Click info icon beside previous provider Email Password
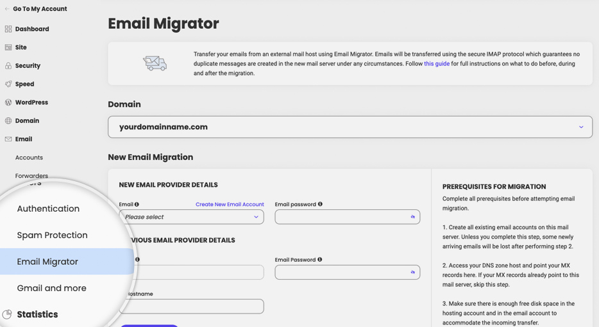The image size is (599, 327). tap(320, 260)
